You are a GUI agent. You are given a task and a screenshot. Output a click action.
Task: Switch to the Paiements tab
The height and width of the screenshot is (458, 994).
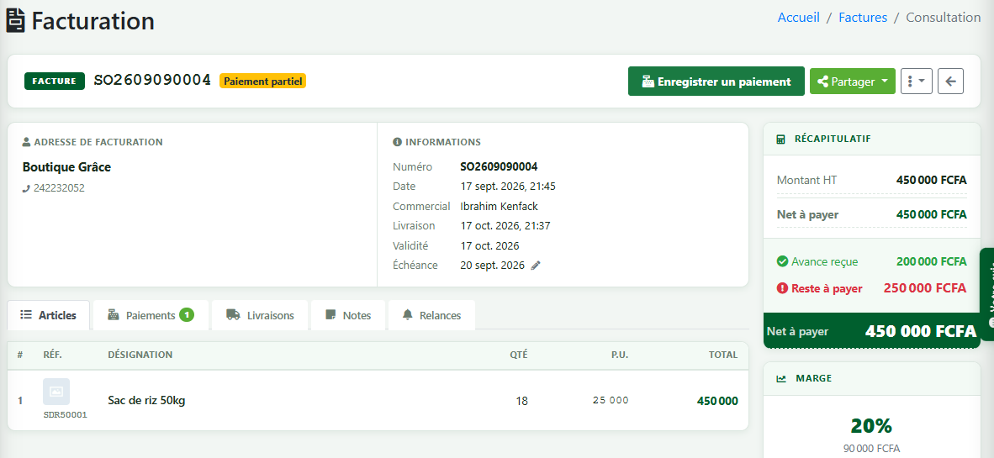coord(151,315)
